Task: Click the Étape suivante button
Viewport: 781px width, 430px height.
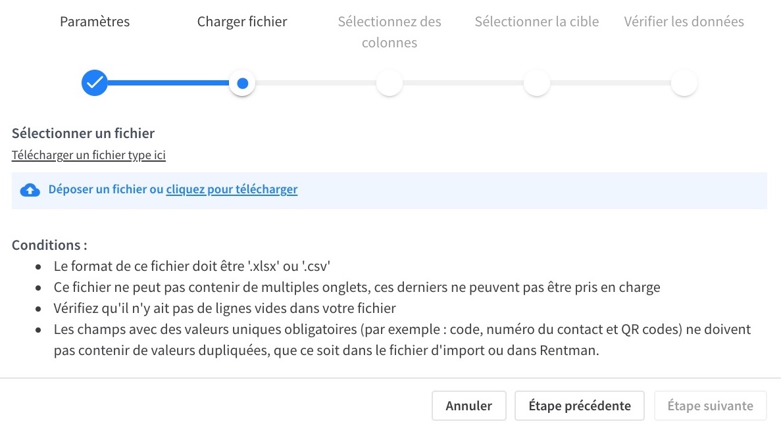Action: tap(711, 406)
